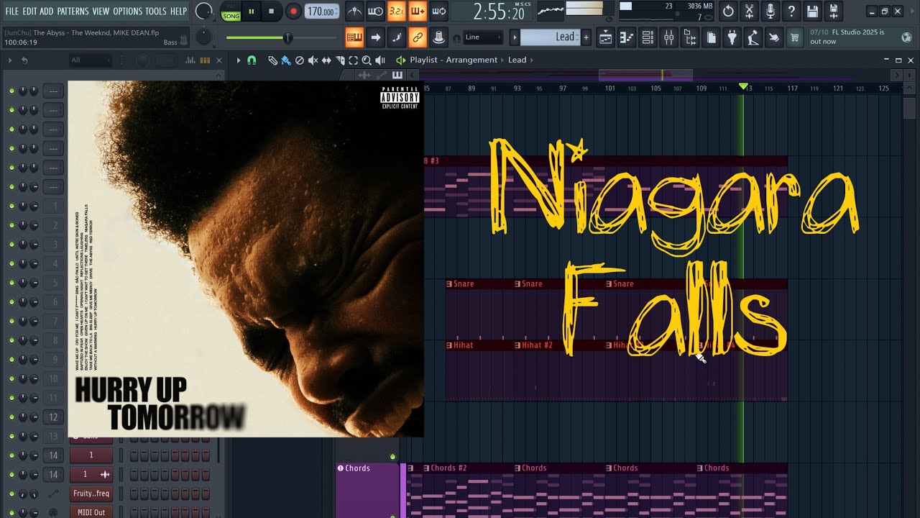Toggle the loop recording icon

tap(438, 12)
